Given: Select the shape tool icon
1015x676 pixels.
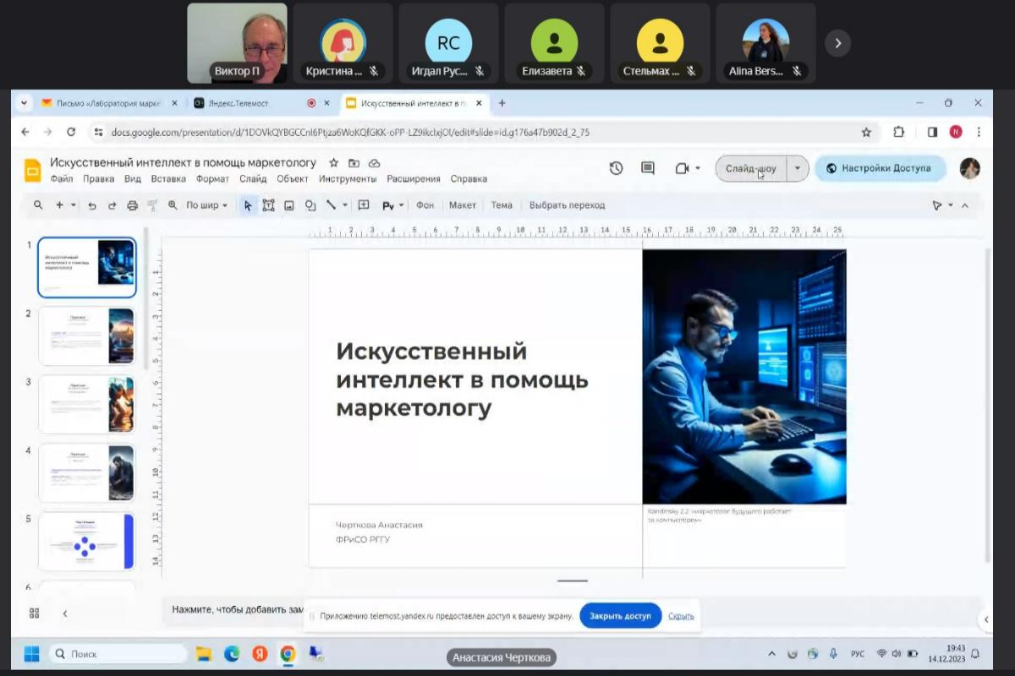Looking at the screenshot, I should tap(310, 205).
